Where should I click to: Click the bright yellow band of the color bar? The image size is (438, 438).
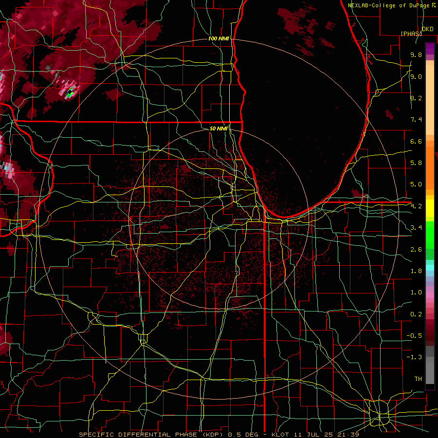click(430, 208)
